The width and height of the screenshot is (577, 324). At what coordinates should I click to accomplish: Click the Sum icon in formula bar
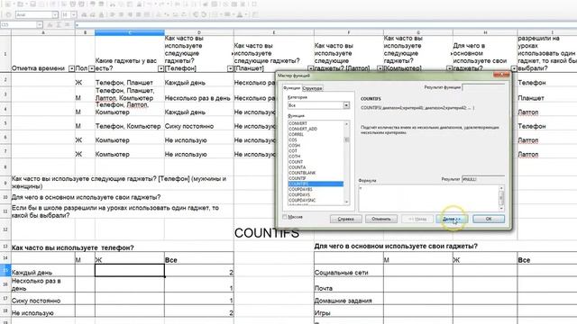(x=59, y=24)
